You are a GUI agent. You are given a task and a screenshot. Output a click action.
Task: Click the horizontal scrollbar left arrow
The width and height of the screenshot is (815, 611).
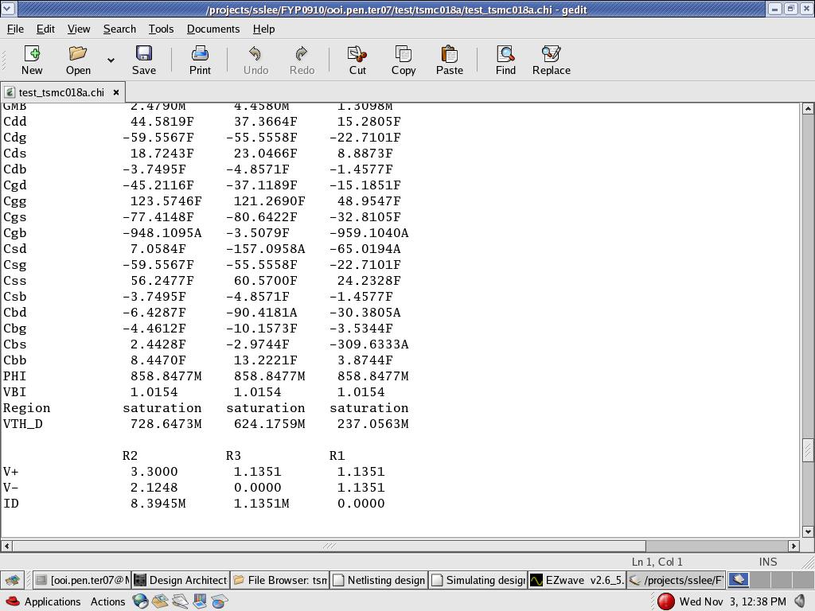[6, 546]
